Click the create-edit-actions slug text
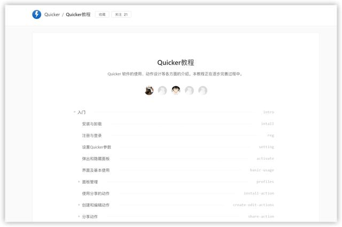Screen dimensions: 342x227 pos(253,205)
